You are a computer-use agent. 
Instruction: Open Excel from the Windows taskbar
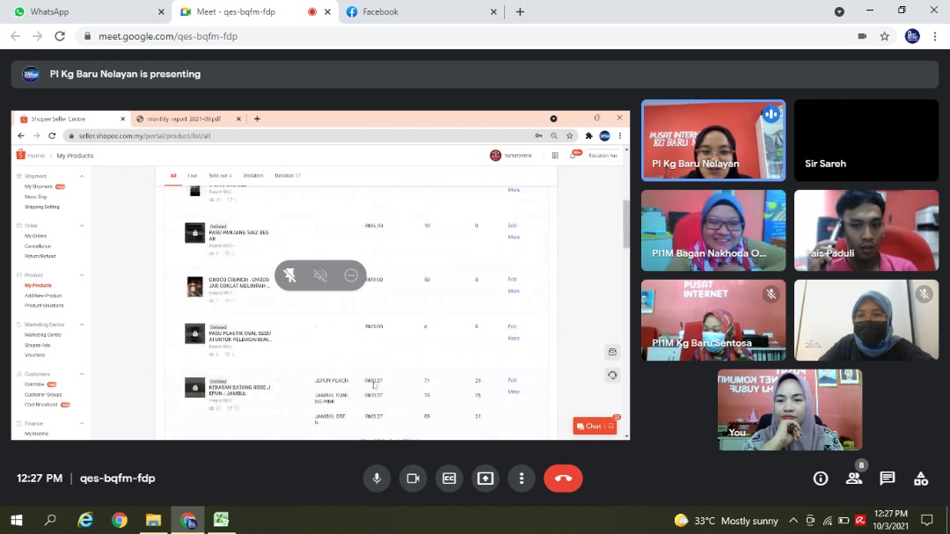[x=222, y=520]
